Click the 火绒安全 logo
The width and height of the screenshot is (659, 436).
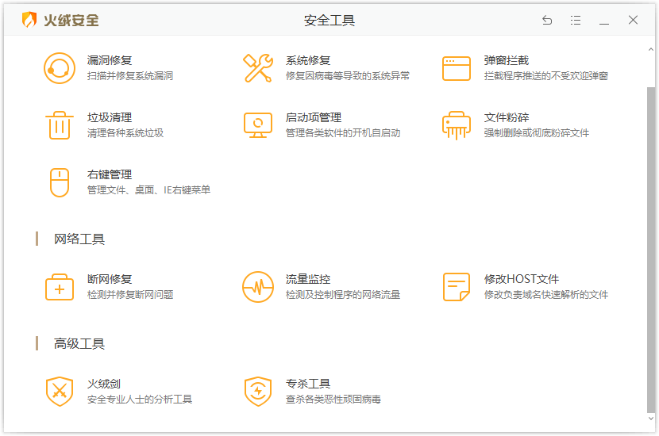[61, 21]
